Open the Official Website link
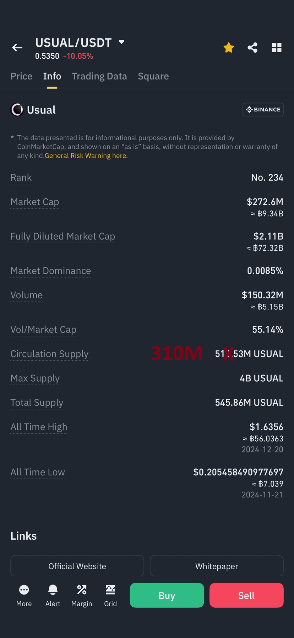Viewport: 294px width, 638px height. (x=77, y=566)
